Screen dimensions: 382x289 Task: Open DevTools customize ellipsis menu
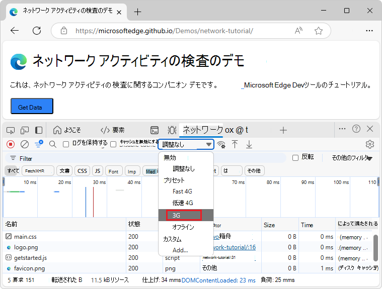342,129
